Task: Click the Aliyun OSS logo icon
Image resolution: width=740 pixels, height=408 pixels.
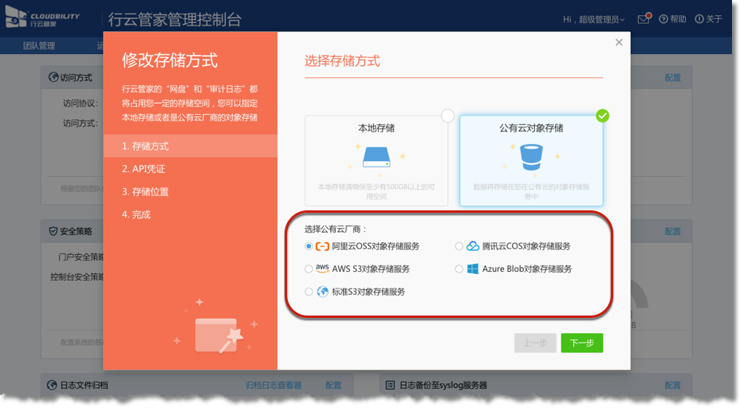Action: pos(322,246)
